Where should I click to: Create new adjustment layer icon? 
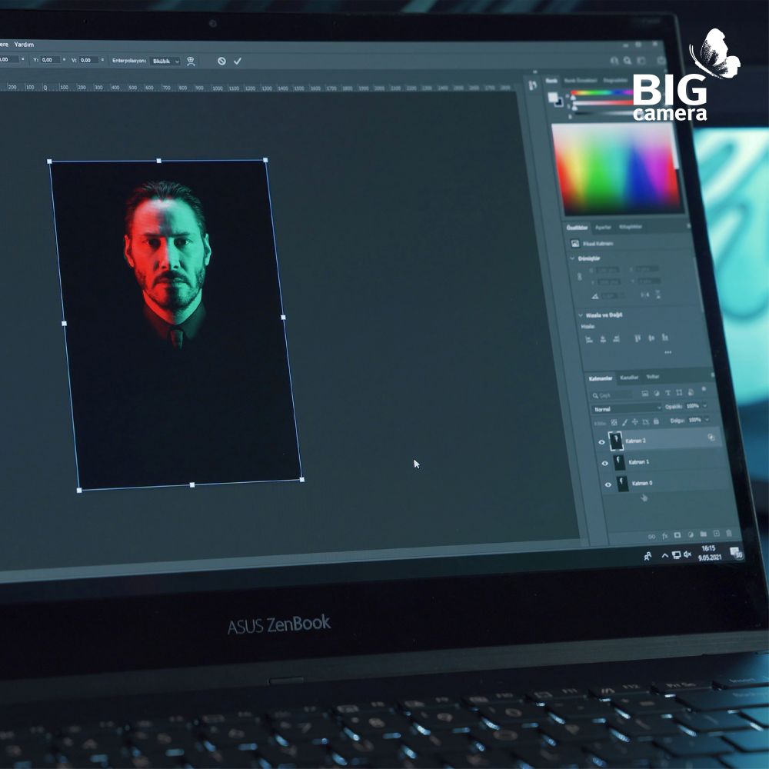(x=691, y=534)
